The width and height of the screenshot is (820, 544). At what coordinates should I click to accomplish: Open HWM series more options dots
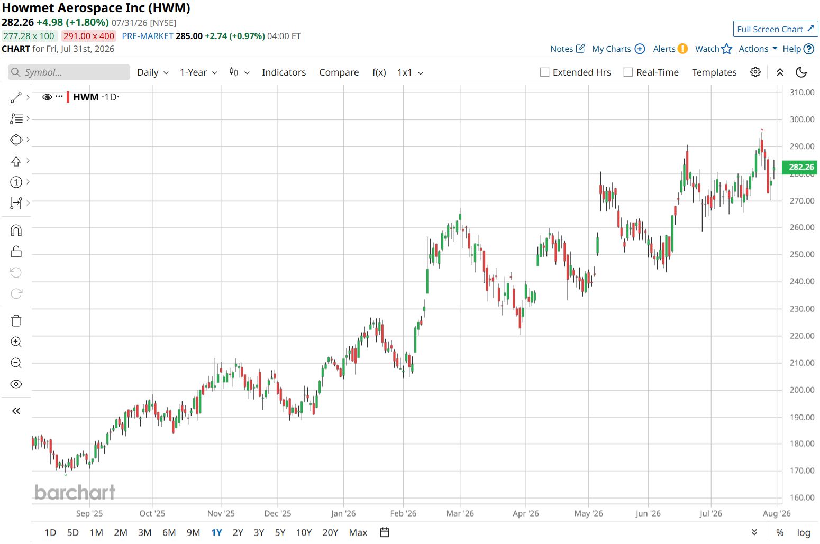[x=59, y=96]
